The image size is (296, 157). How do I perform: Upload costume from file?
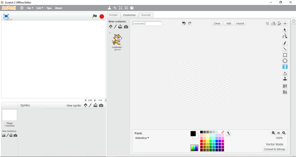120,27
